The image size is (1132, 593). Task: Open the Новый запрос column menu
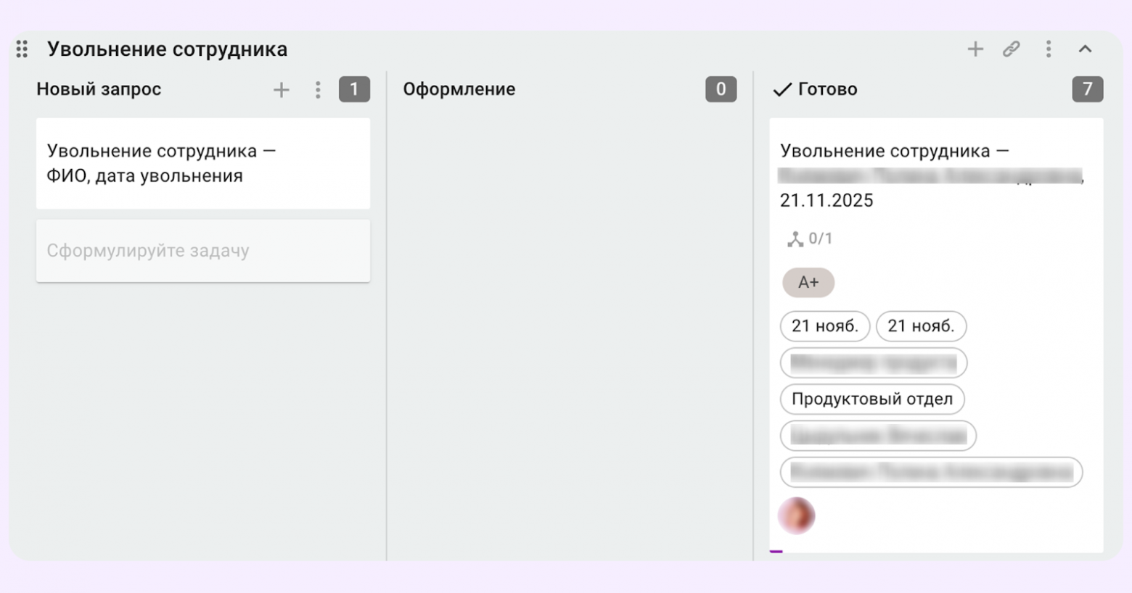(x=318, y=89)
